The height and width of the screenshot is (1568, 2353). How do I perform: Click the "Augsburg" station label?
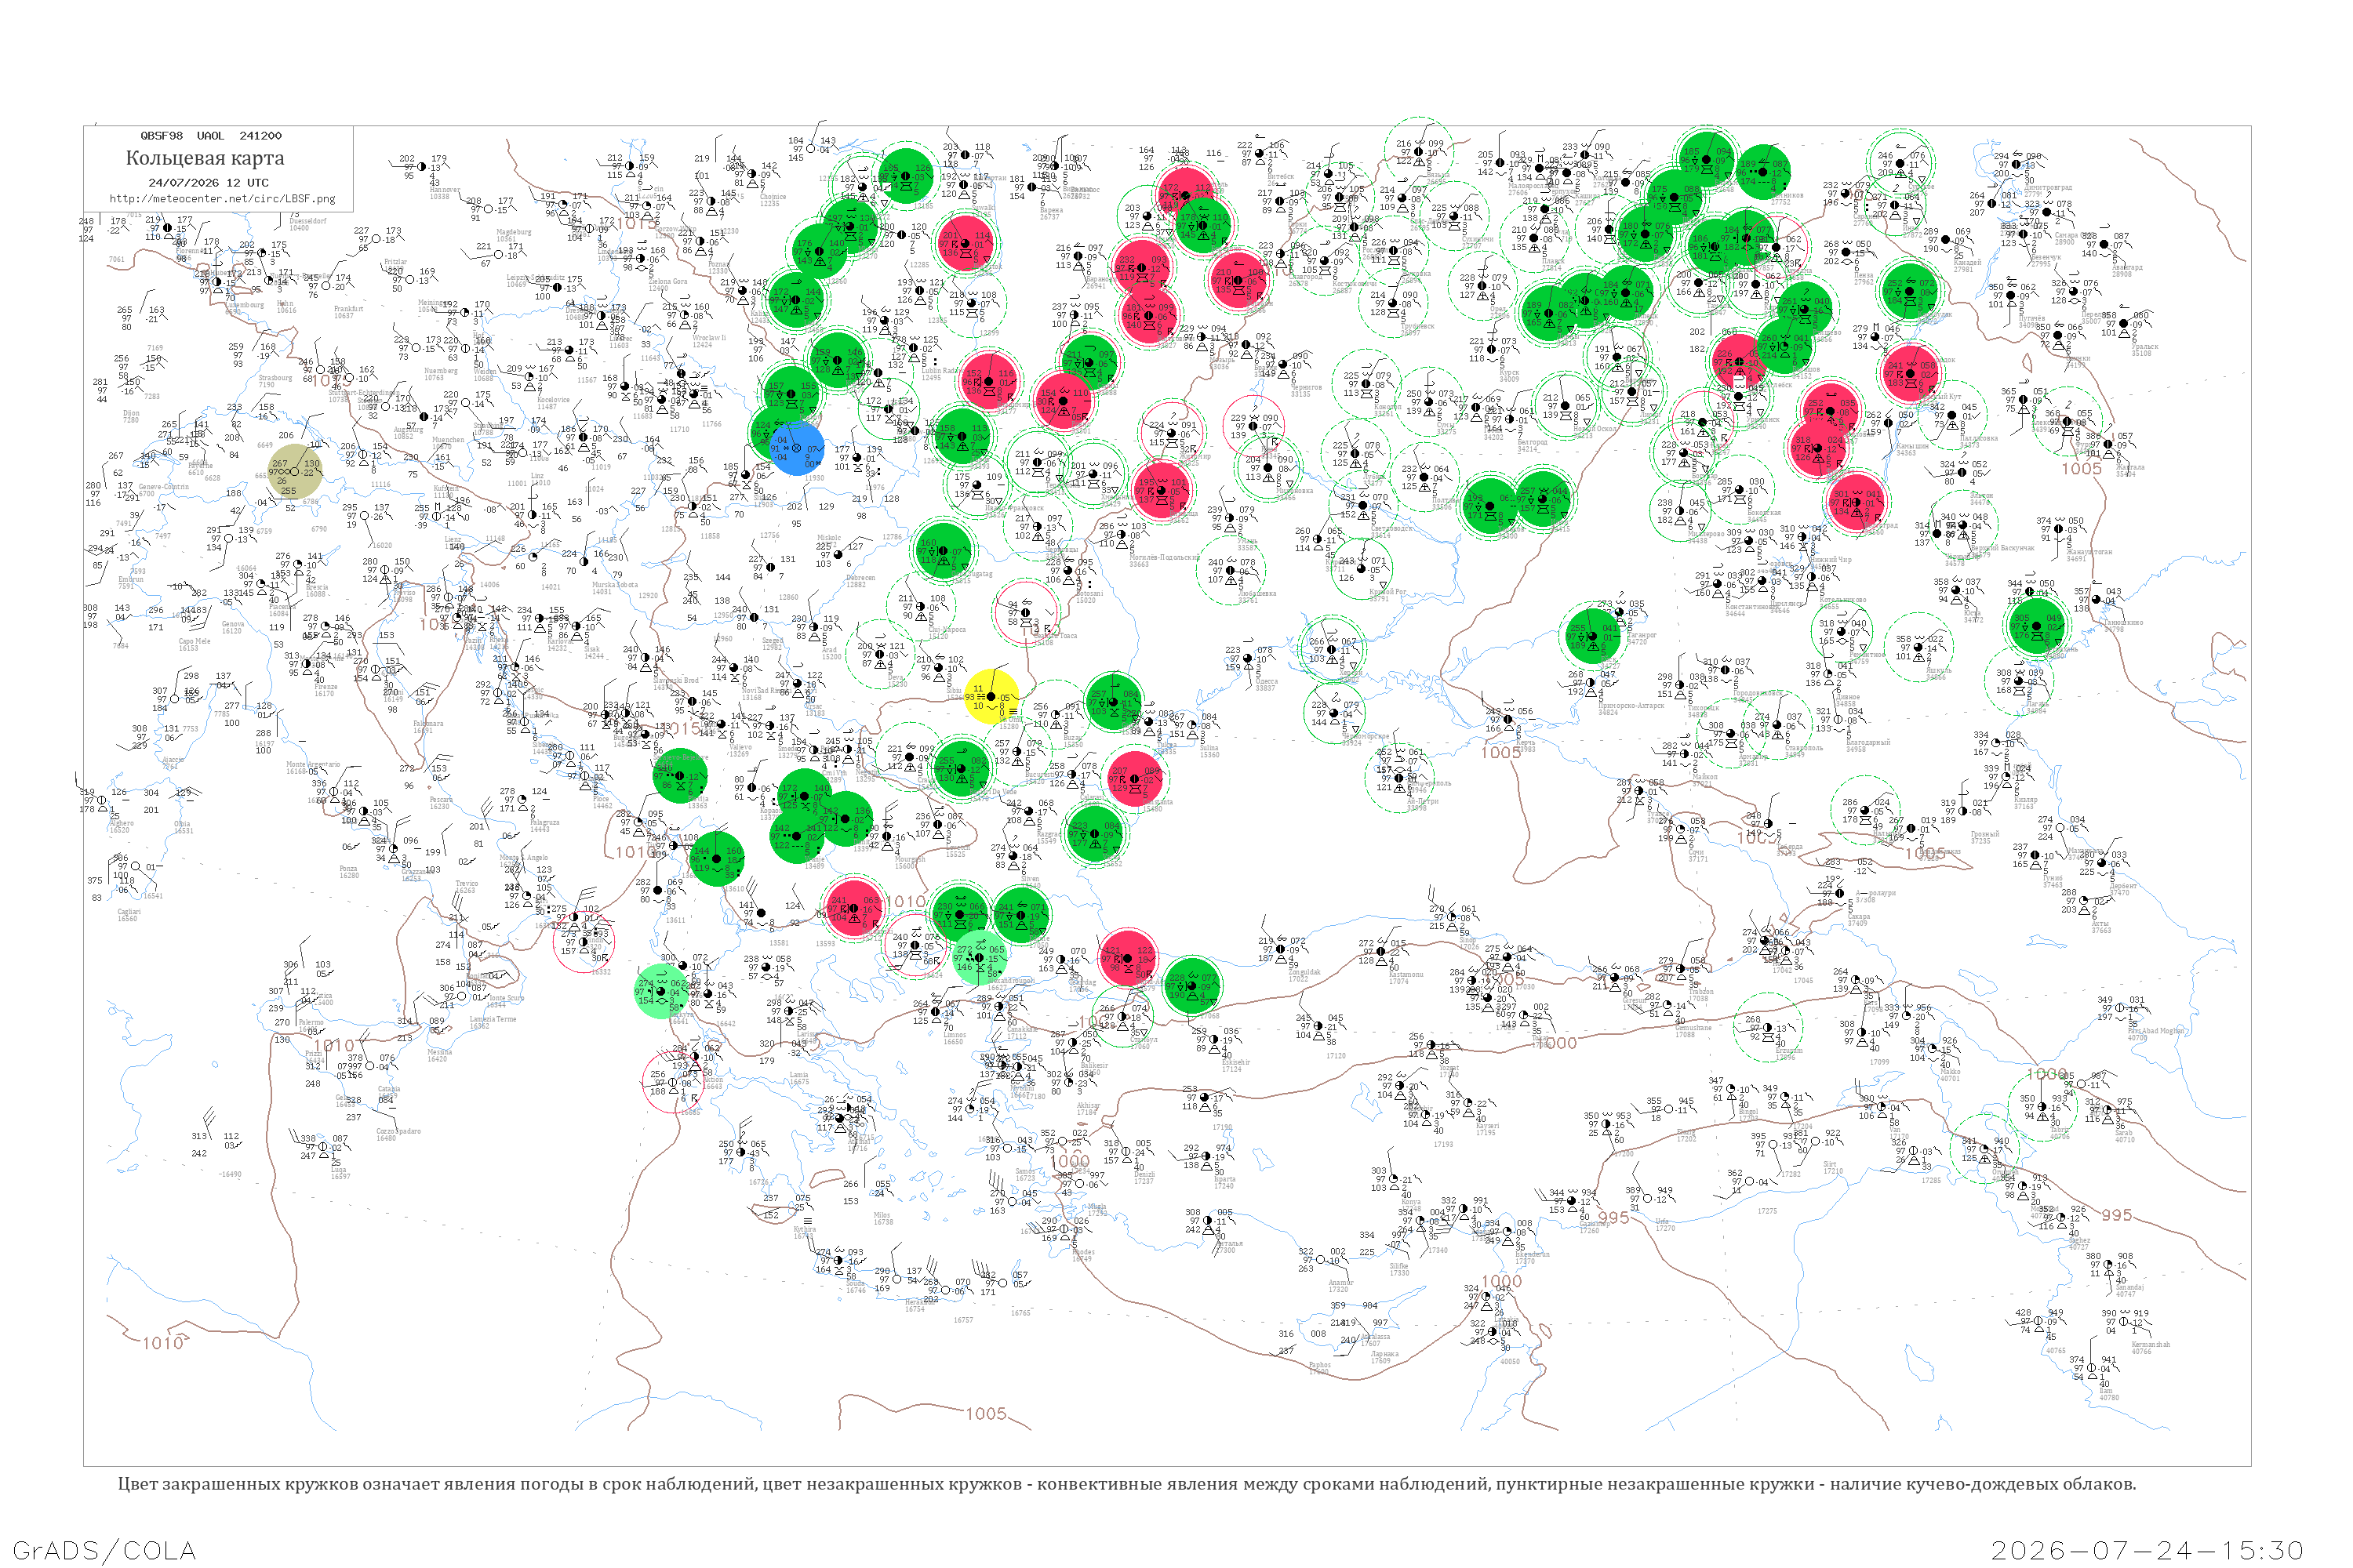408,430
